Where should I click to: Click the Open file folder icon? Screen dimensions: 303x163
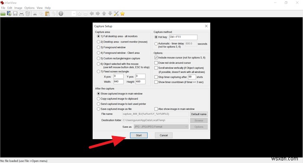pyautogui.click(x=3, y=13)
